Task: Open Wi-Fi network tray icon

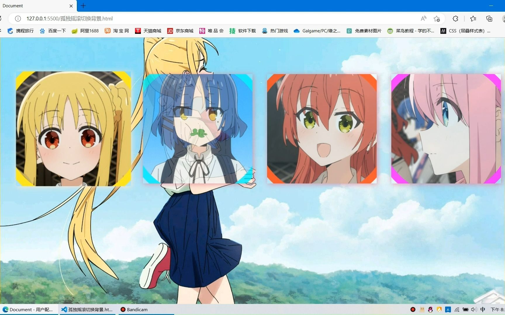Action: pos(457,309)
